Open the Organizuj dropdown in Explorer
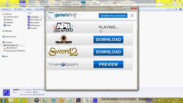 (6, 9)
